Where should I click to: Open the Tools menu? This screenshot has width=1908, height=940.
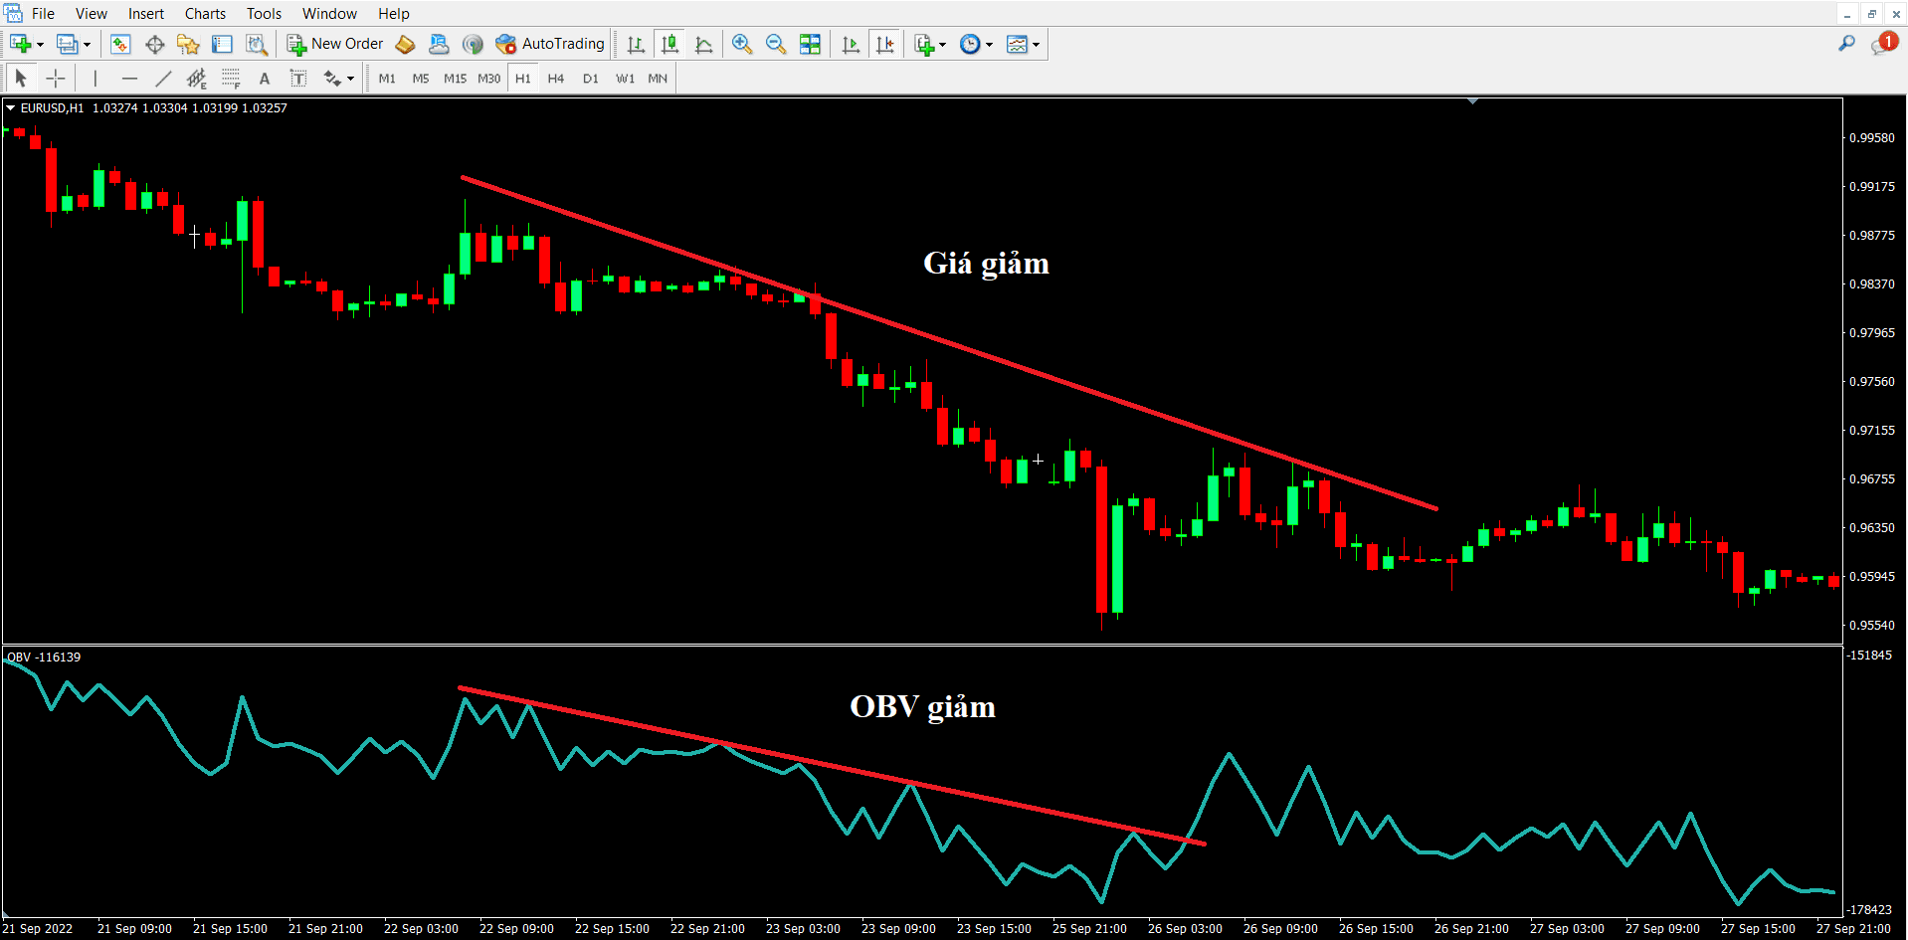coord(265,14)
